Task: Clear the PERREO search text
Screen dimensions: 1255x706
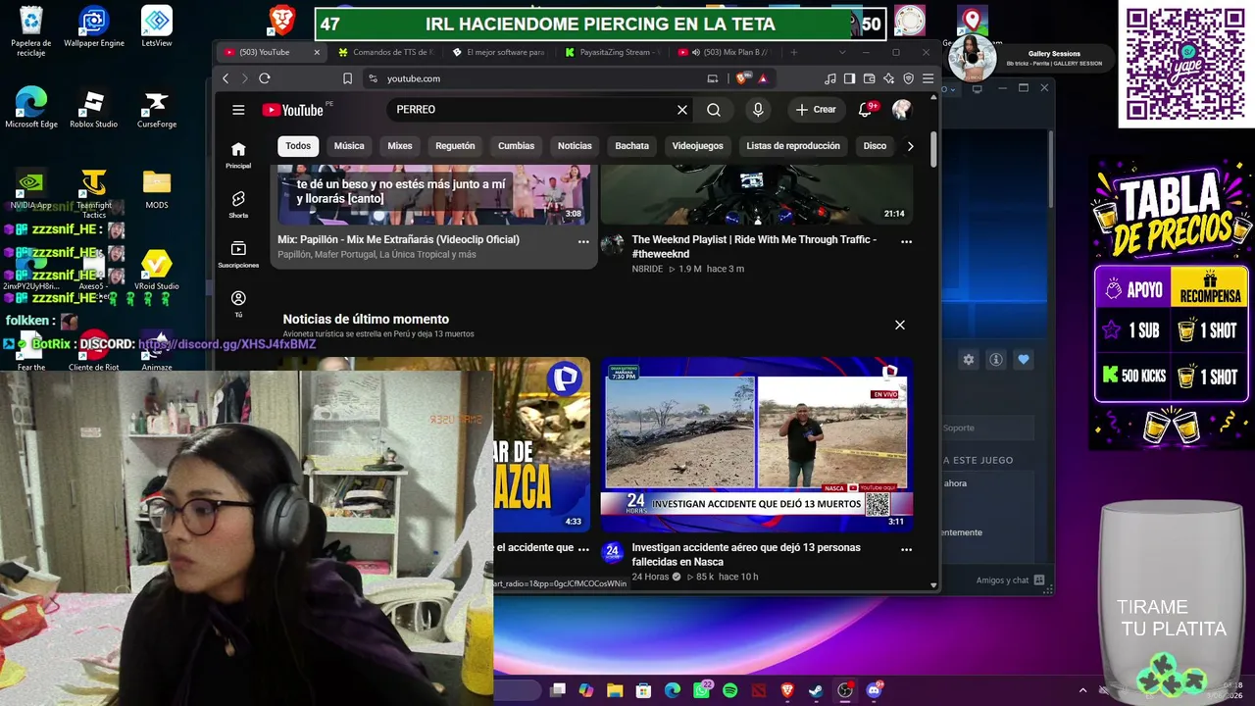Action: pyautogui.click(x=682, y=110)
